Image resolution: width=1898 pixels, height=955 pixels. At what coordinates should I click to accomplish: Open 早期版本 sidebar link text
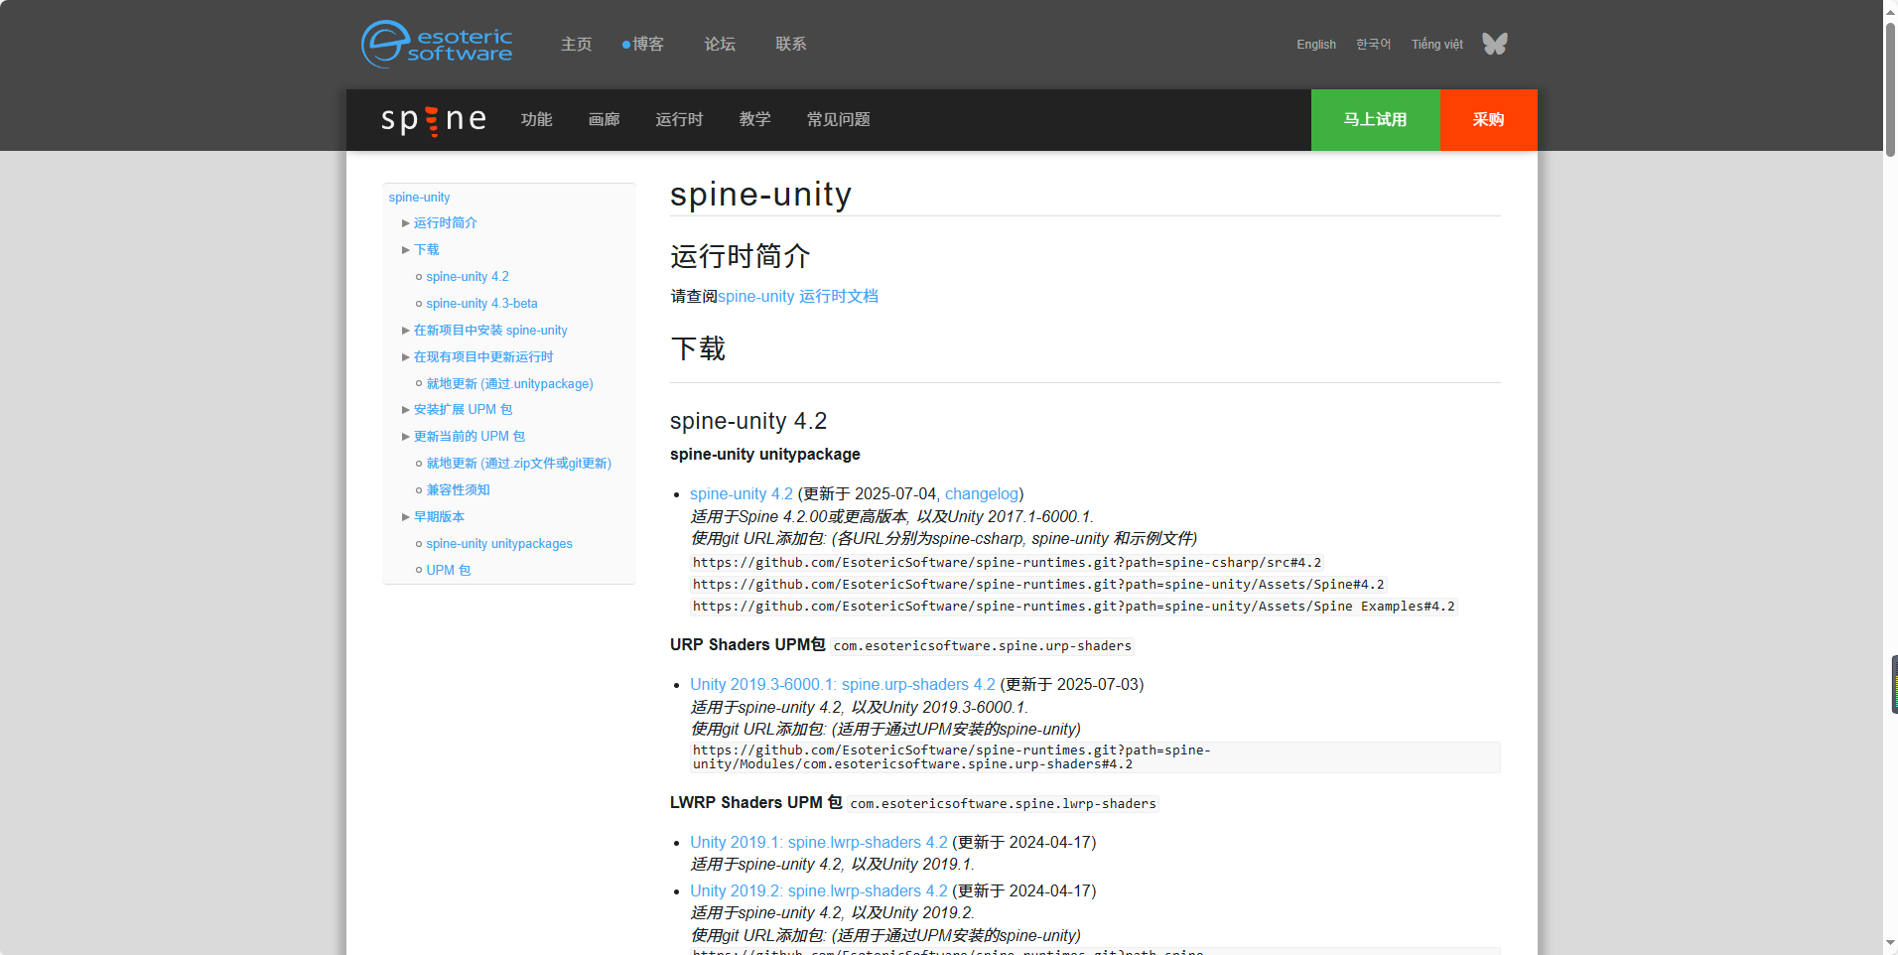[440, 517]
